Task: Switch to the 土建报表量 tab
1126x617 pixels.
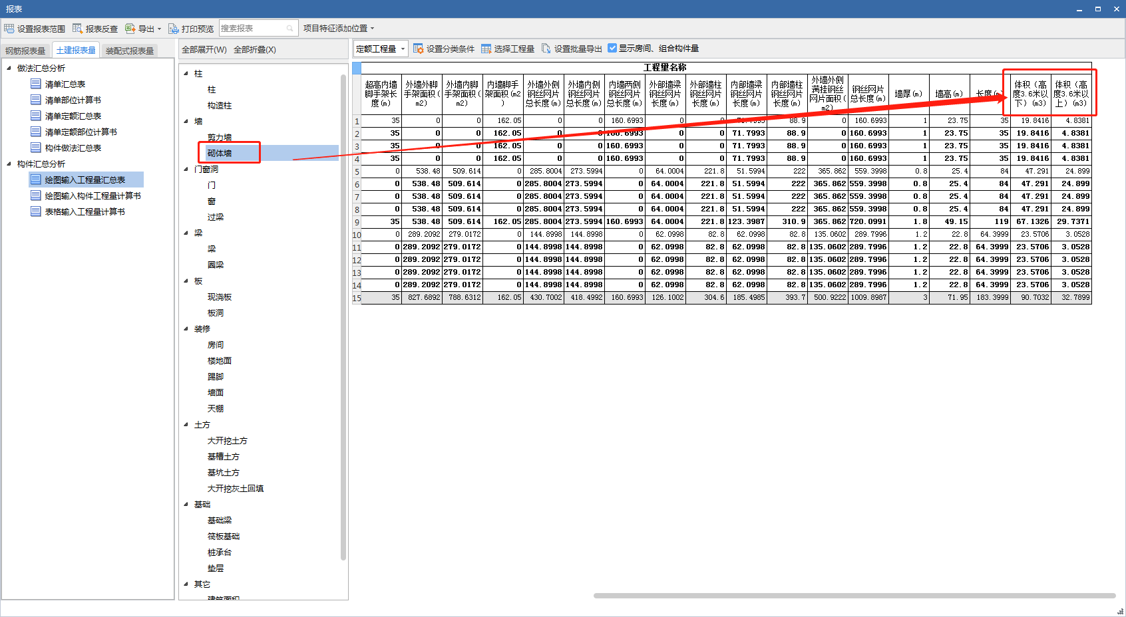Action: (76, 50)
